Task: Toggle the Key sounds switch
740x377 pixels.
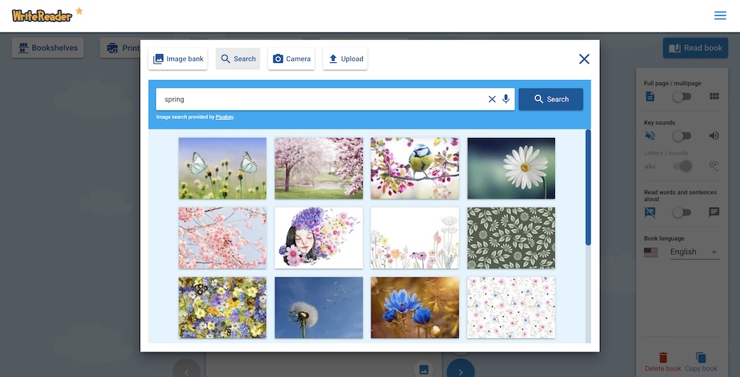Action: pyautogui.click(x=682, y=136)
